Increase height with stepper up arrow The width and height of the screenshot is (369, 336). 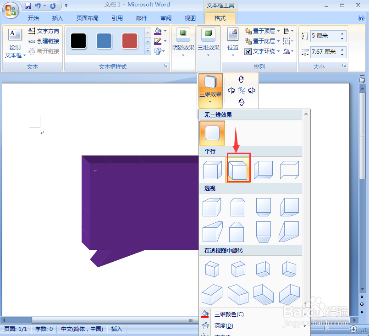point(342,33)
